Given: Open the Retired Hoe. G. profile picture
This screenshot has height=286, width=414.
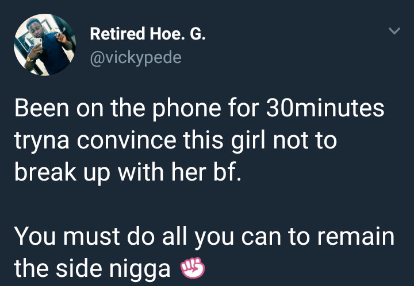Looking at the screenshot, I should [45, 45].
